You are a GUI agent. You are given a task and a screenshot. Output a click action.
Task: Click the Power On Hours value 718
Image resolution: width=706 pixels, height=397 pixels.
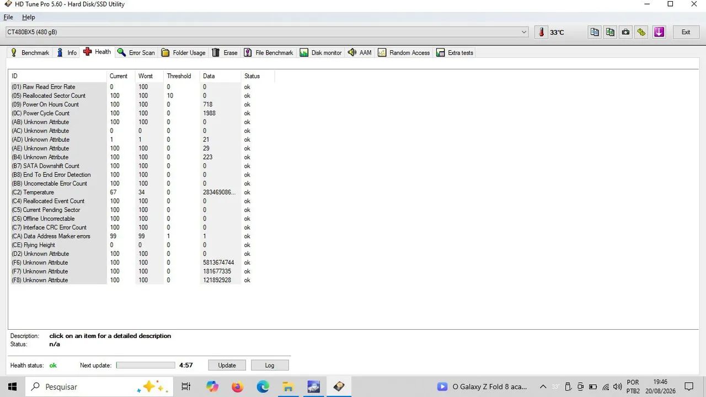[207, 105]
